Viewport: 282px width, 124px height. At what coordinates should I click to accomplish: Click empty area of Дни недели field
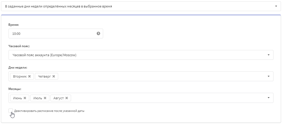point(162,76)
